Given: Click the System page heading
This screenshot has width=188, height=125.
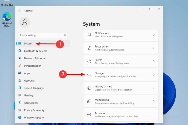Looking at the screenshot, I should (91, 24).
